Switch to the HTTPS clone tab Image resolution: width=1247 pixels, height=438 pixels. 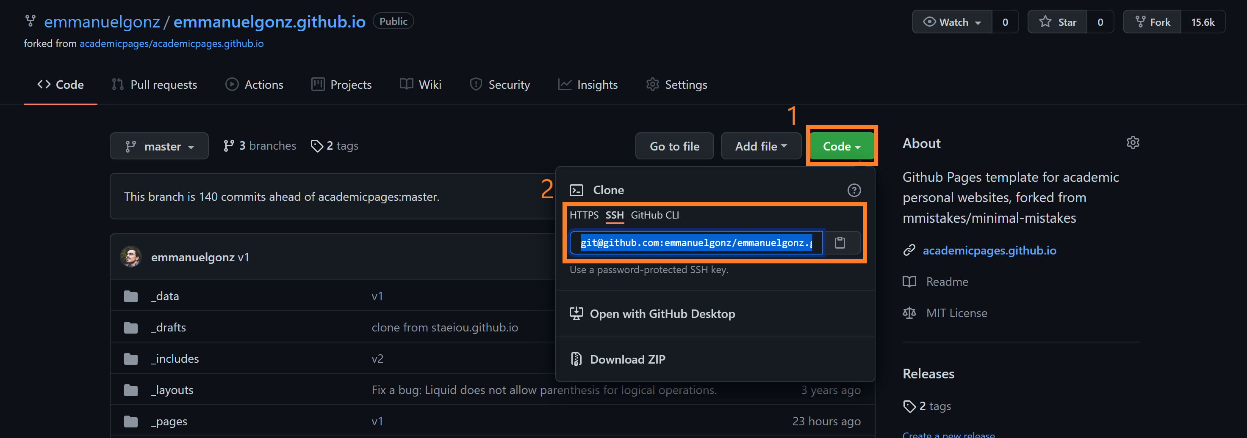tap(583, 215)
